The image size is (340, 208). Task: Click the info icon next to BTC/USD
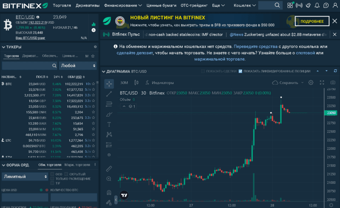[38, 17]
